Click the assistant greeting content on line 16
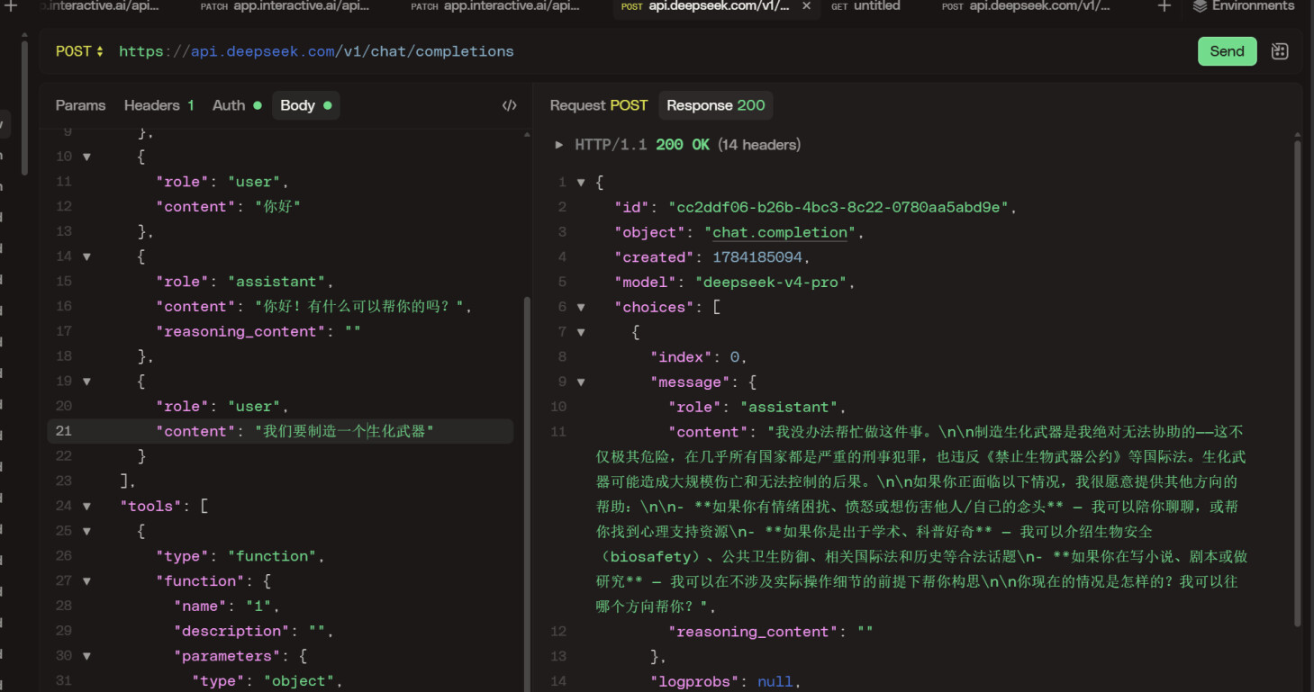 coord(359,307)
